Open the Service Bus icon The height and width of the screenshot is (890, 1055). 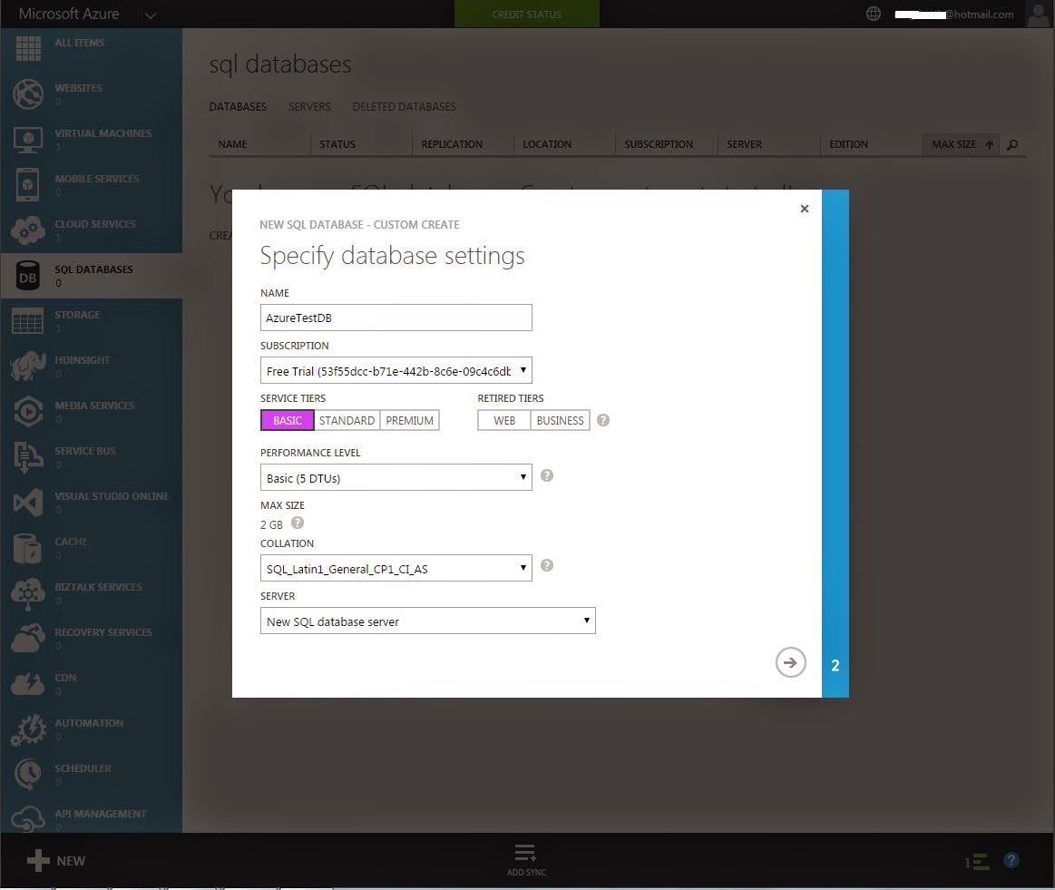tap(27, 456)
